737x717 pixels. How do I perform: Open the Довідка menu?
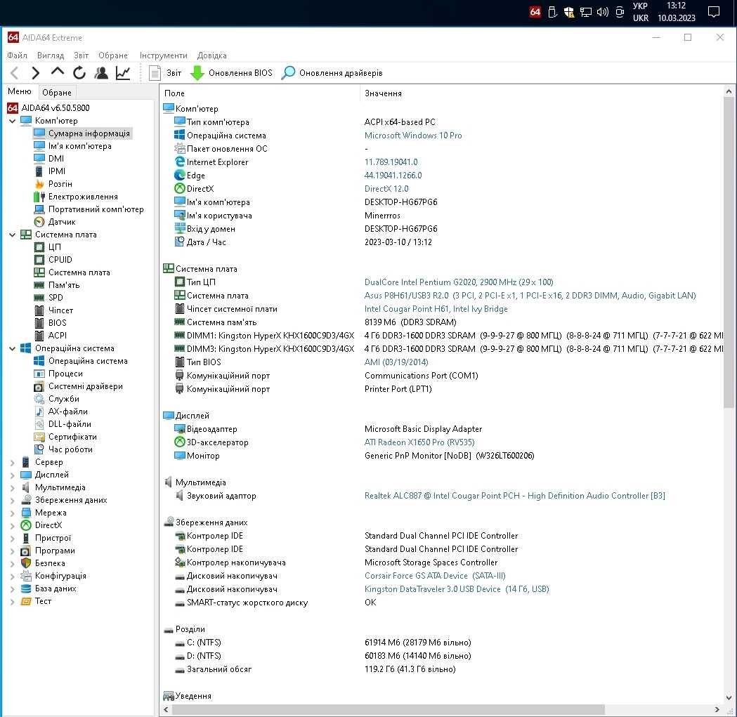tap(212, 55)
